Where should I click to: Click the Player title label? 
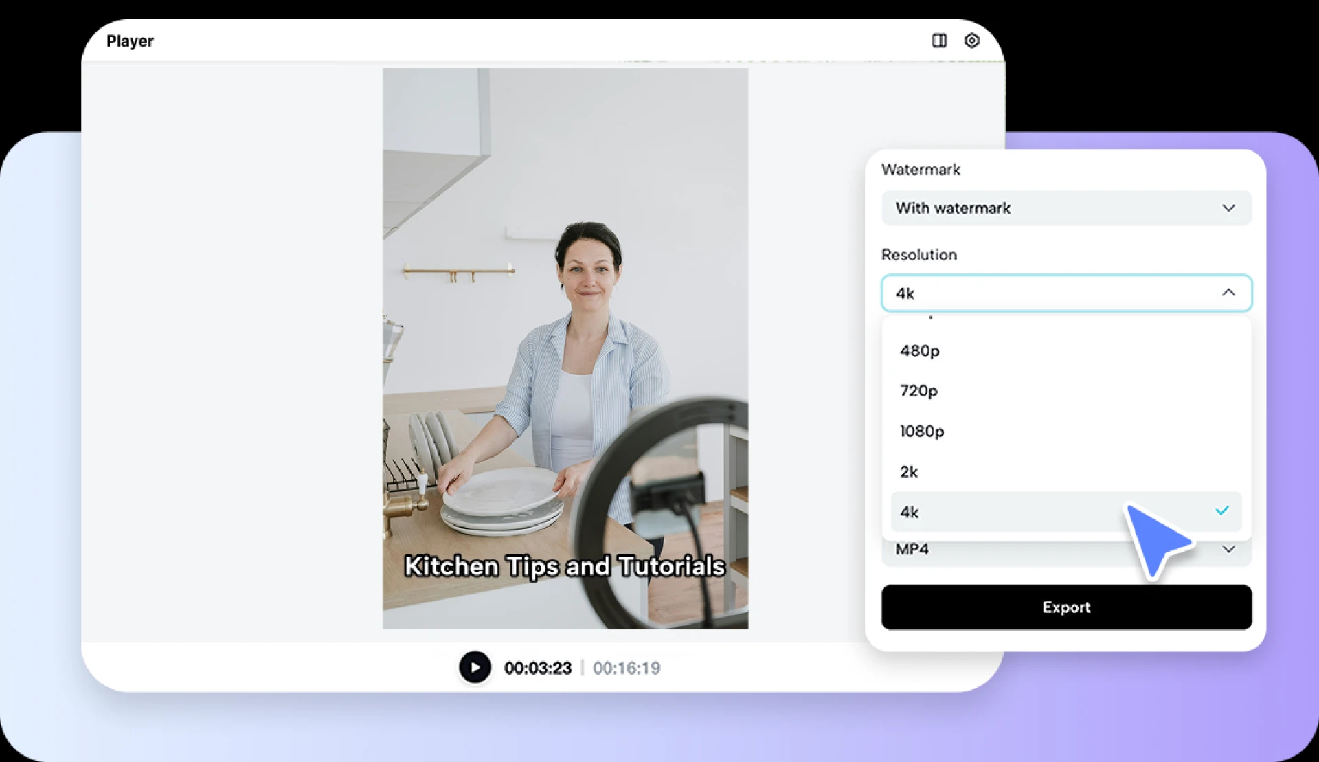pos(130,41)
